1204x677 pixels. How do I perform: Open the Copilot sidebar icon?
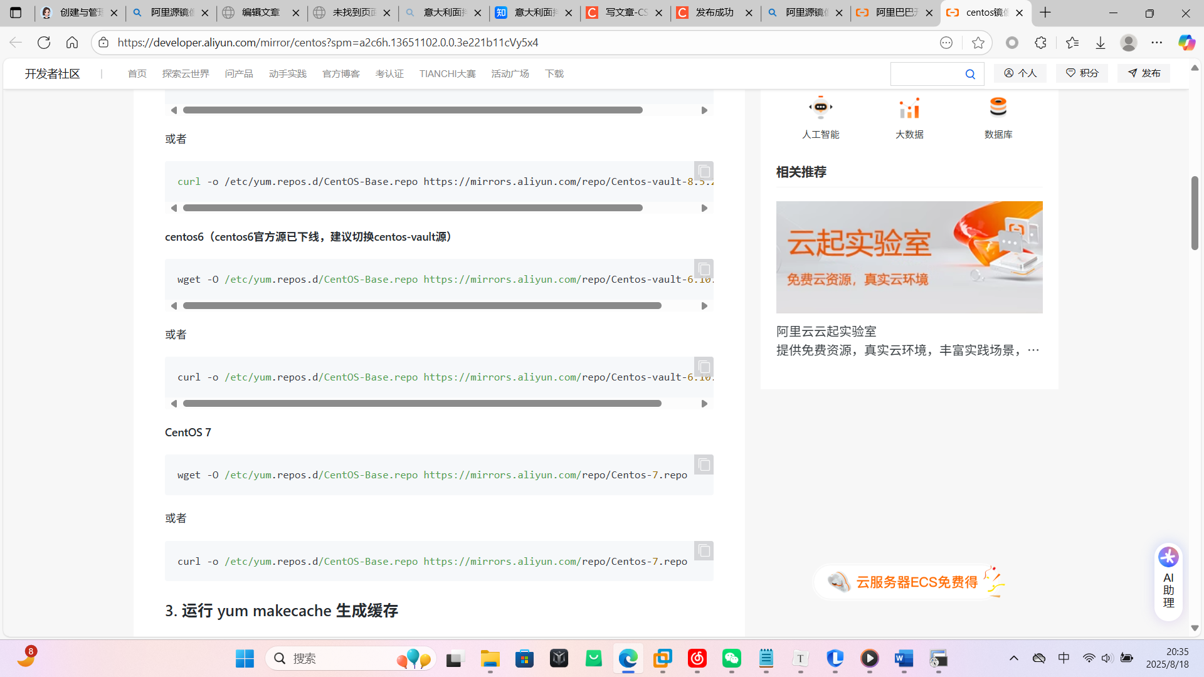(x=1186, y=43)
